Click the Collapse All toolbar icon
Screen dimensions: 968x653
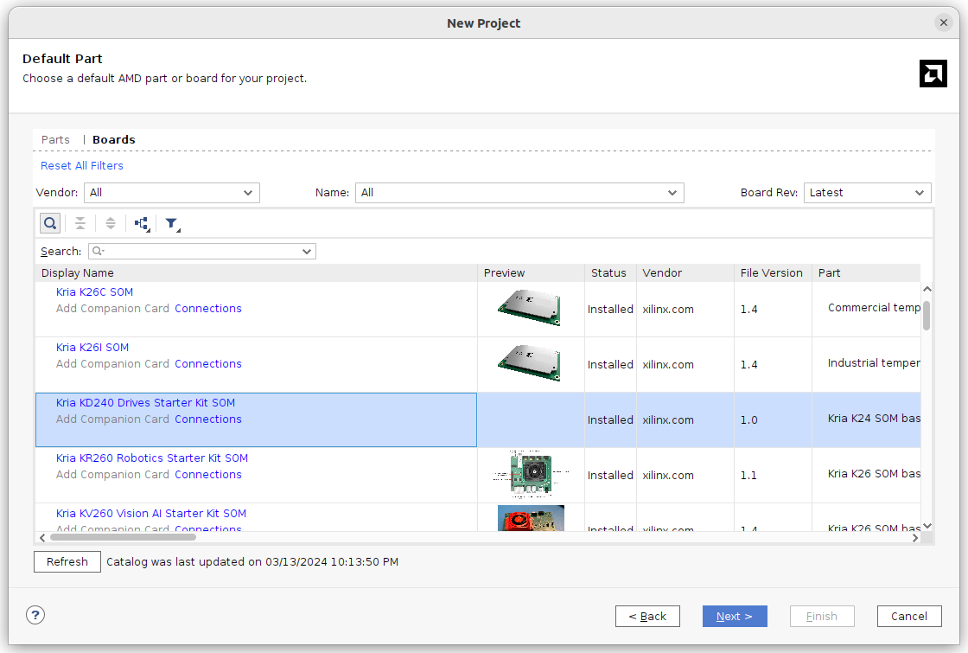80,223
